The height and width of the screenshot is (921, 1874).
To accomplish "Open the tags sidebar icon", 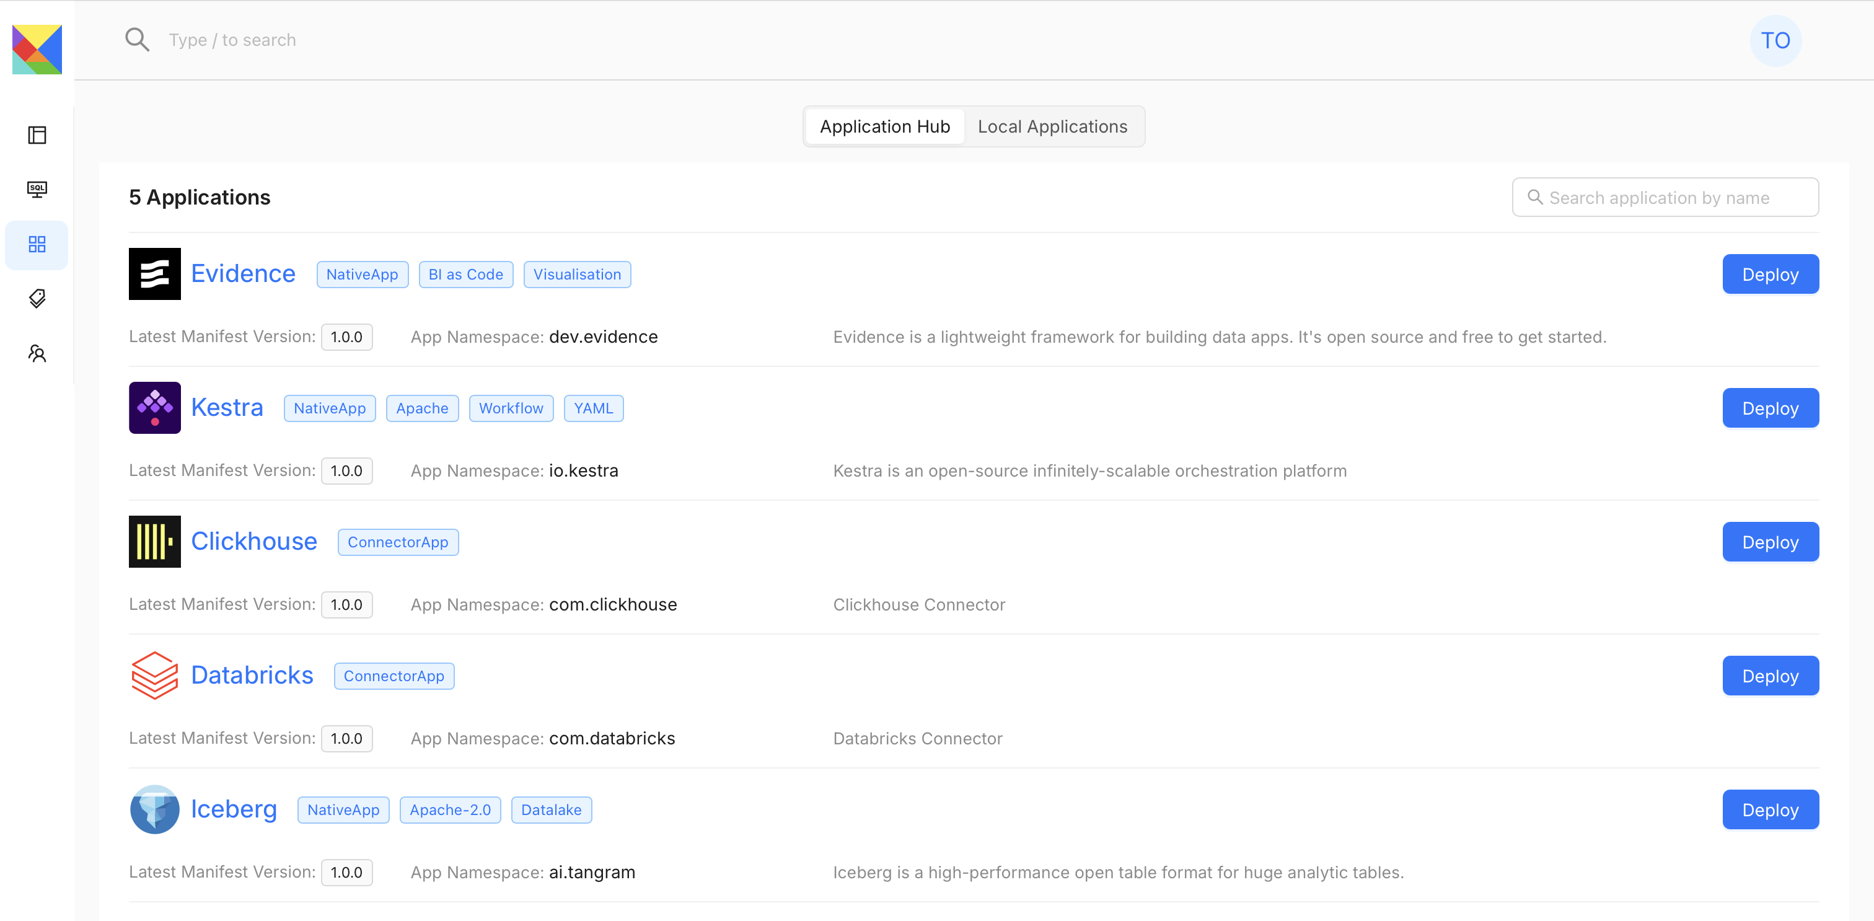I will [x=37, y=298].
